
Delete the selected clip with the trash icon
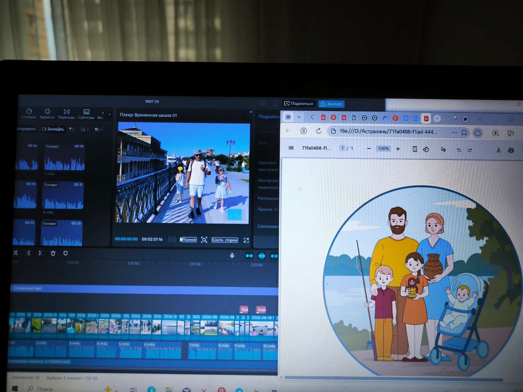(53, 253)
